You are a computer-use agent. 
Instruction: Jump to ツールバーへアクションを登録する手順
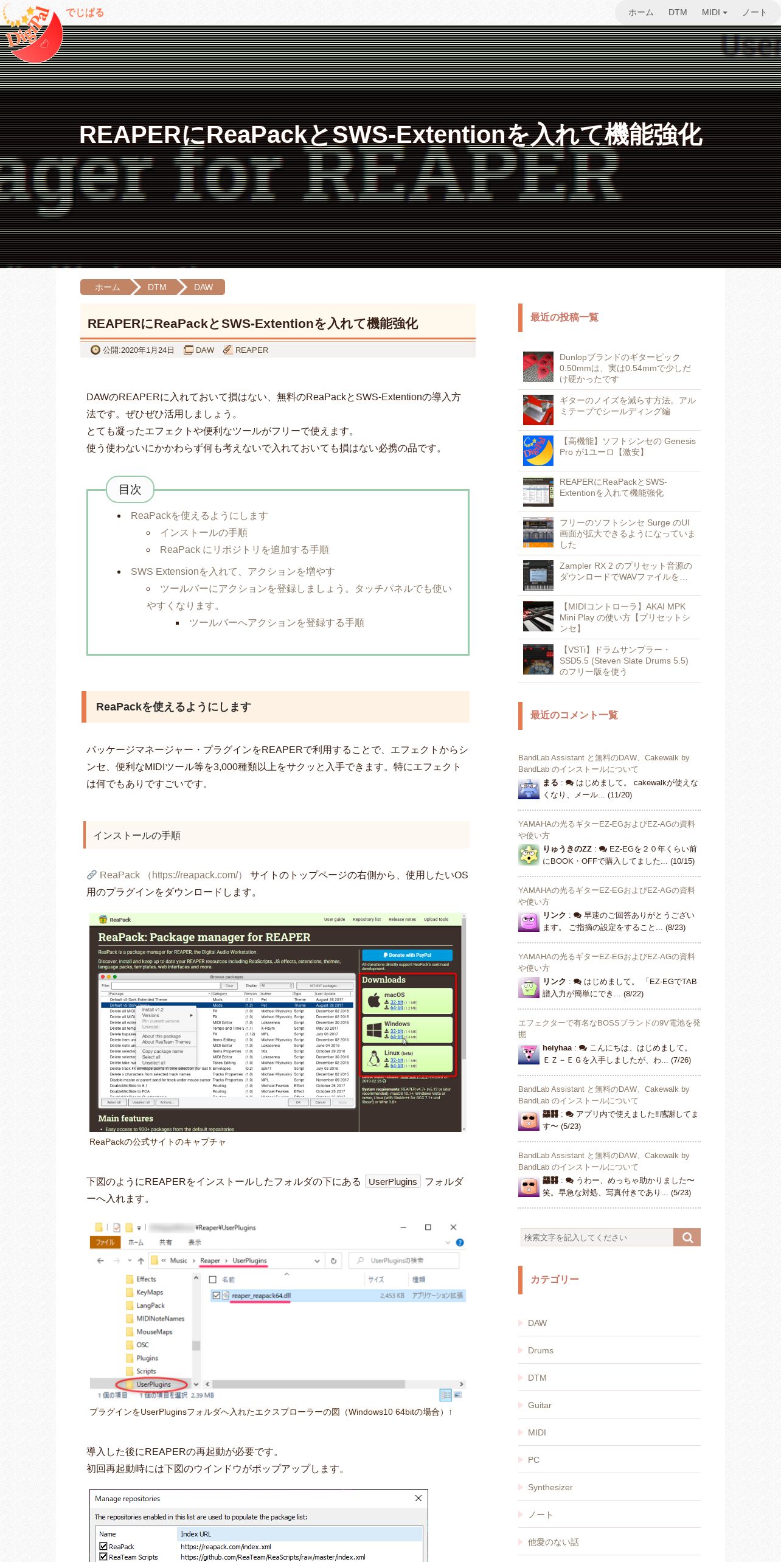[x=276, y=622]
